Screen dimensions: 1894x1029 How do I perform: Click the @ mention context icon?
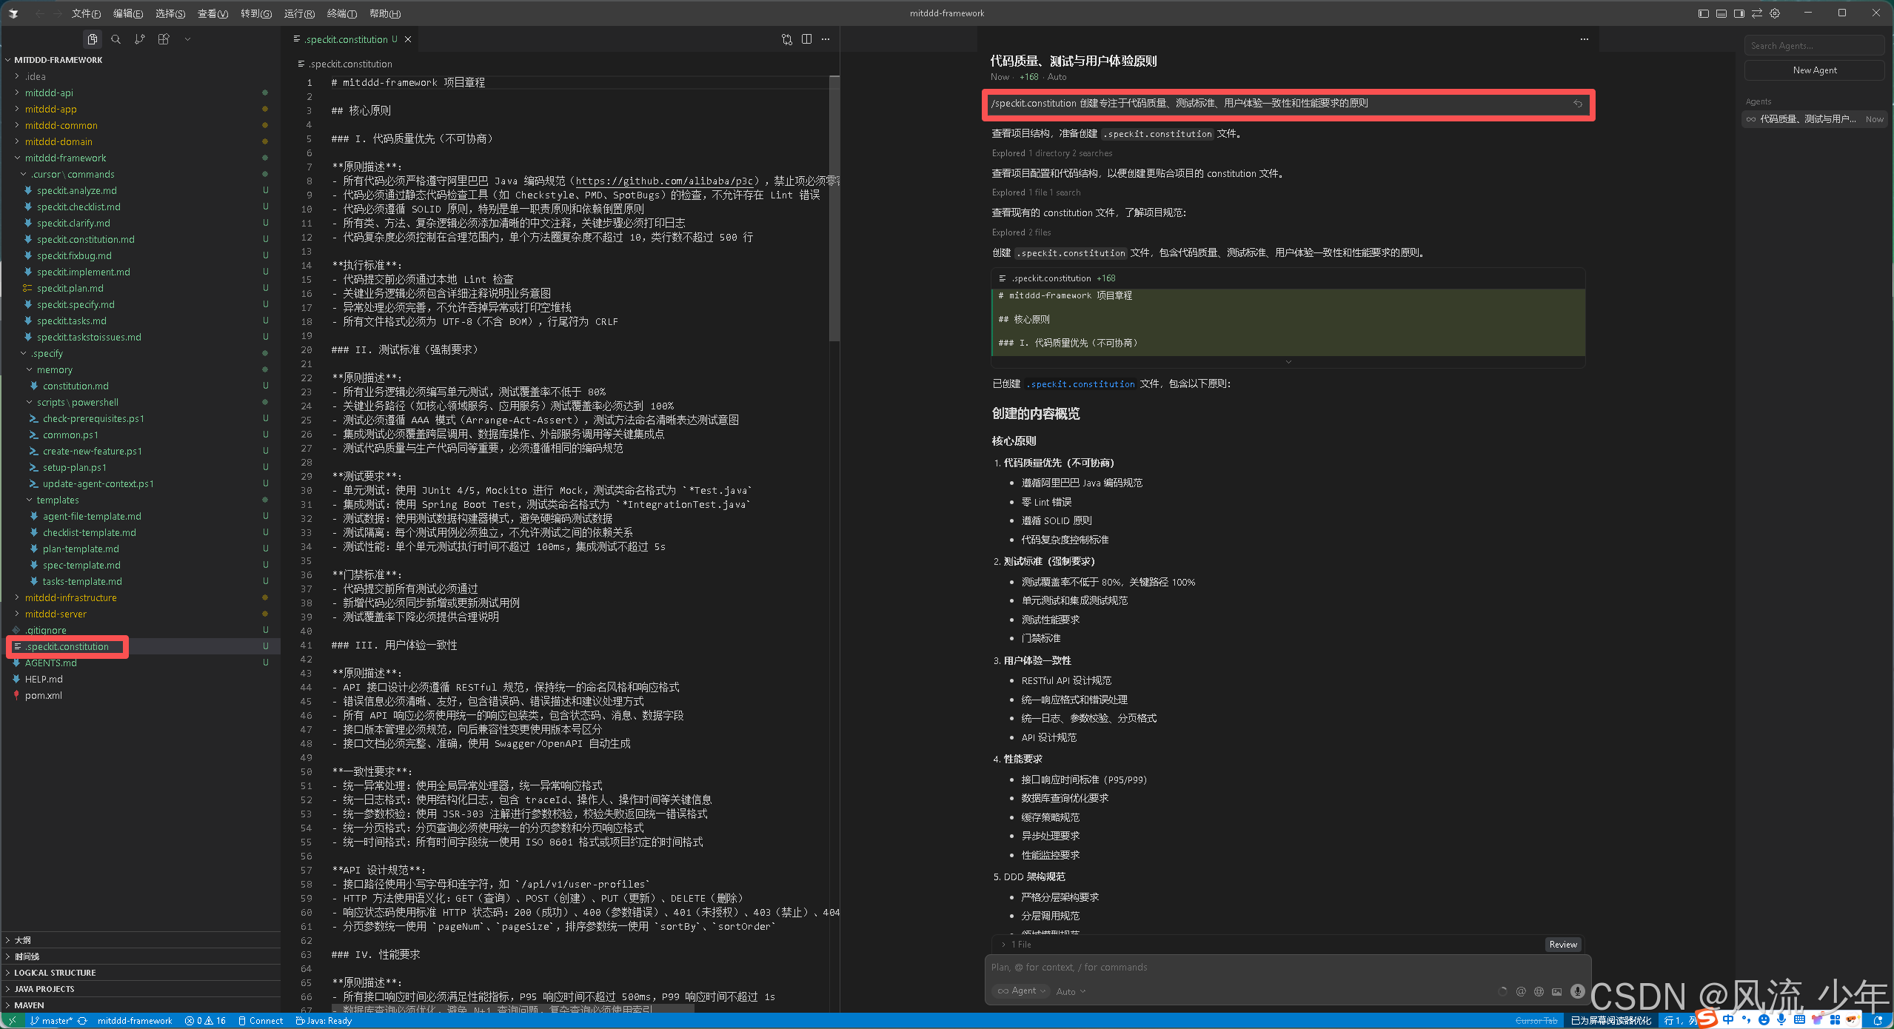tap(1521, 991)
